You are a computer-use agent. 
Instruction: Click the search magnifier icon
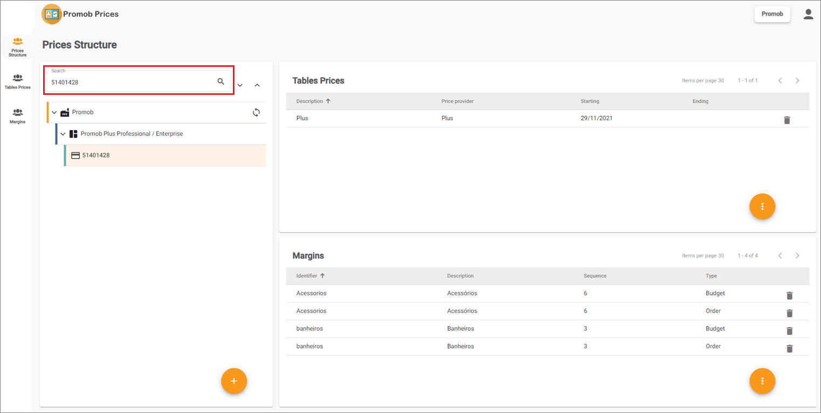(220, 81)
